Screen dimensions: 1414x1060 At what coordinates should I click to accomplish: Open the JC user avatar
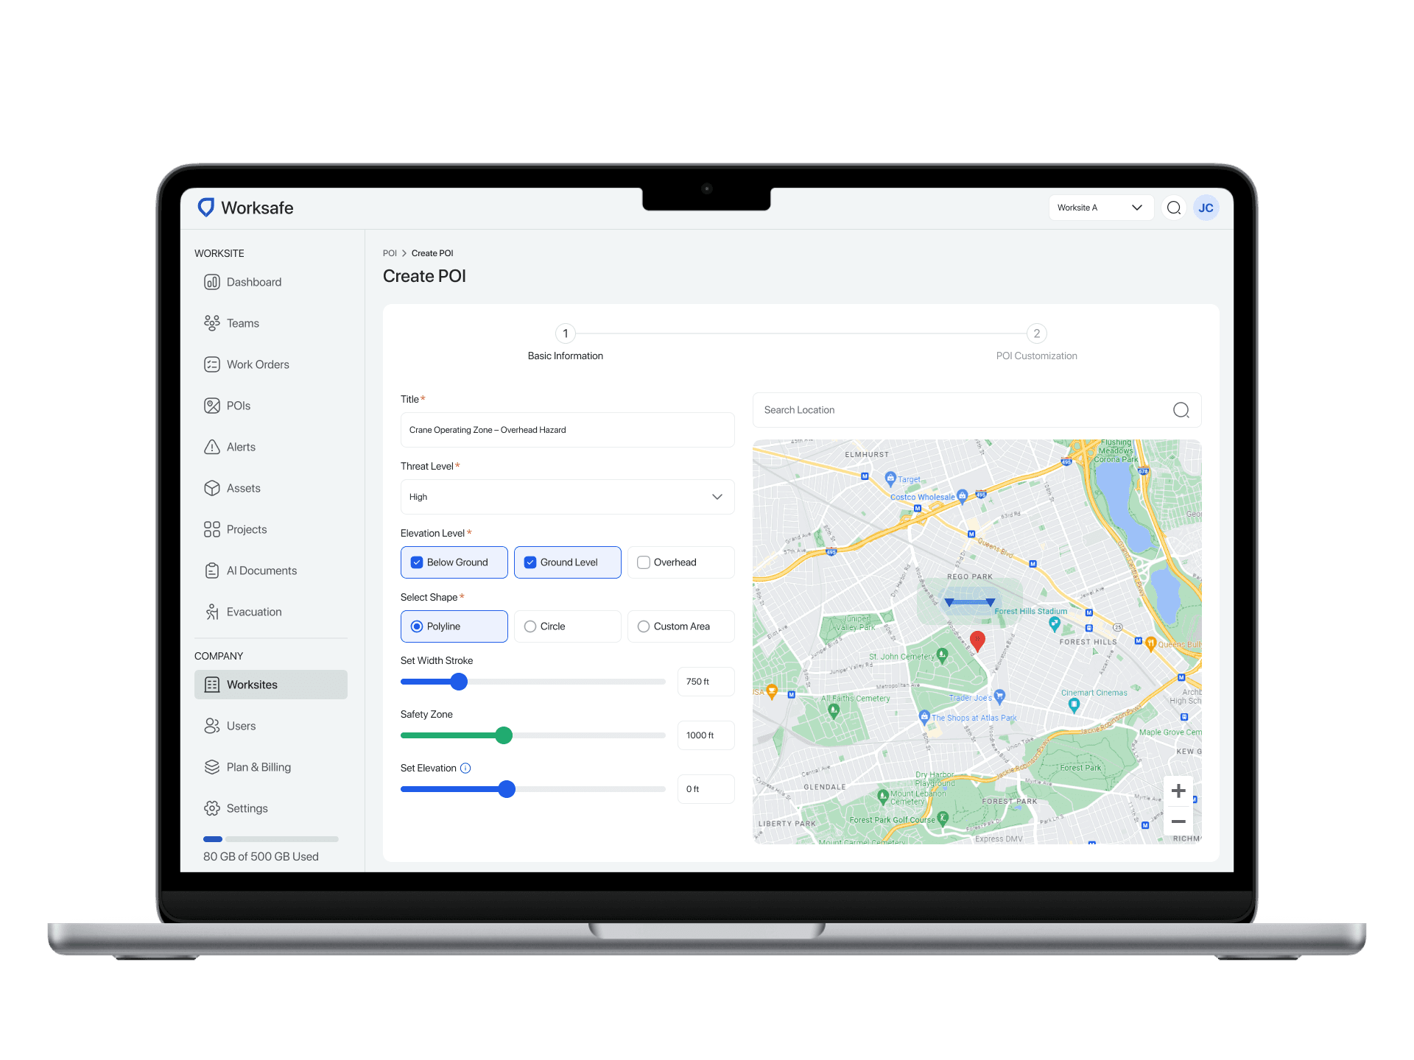1206,208
